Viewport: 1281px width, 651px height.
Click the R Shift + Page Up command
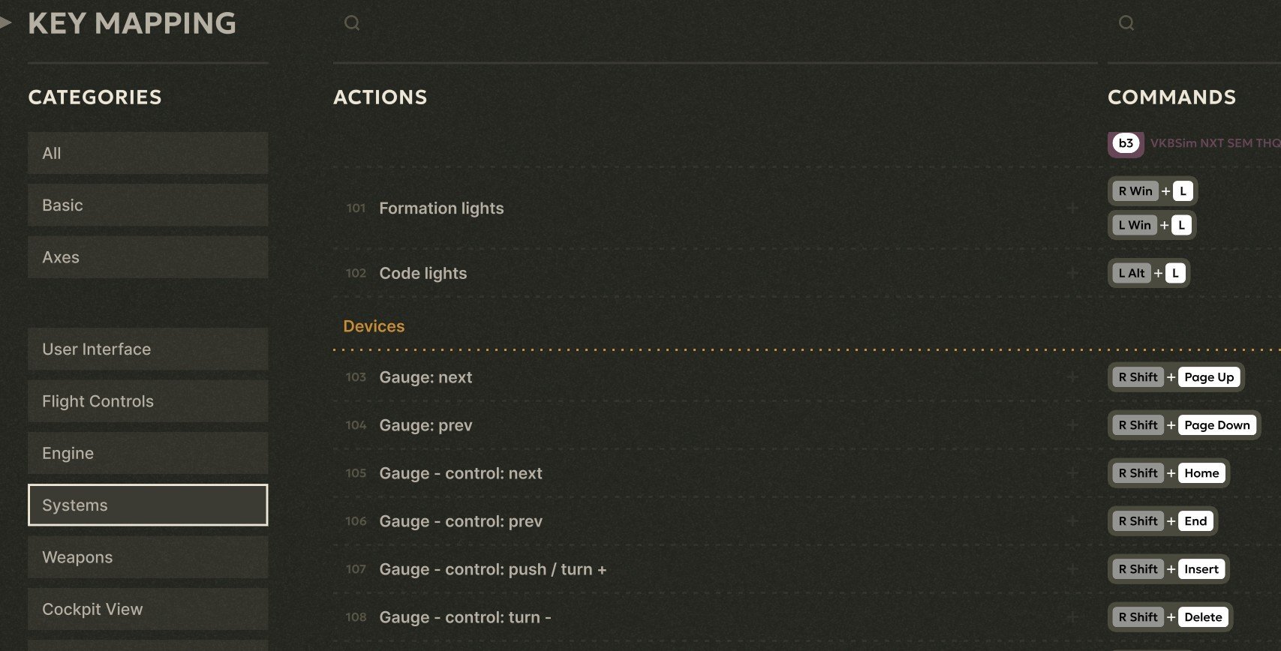(x=1176, y=377)
